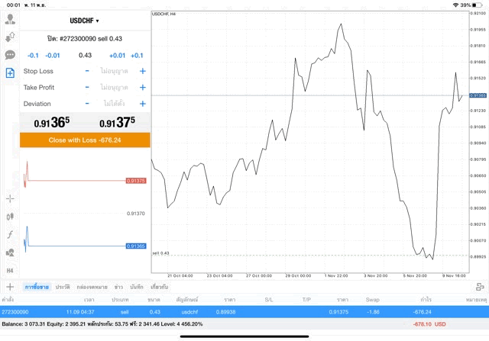Increase Stop Loss with plus button
Screen dimensions: 489x341
click(142, 71)
